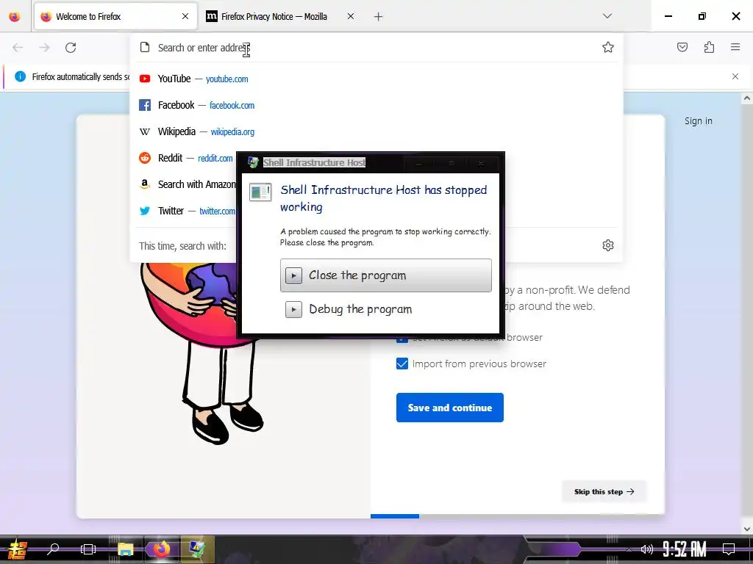
Task: Open search settings gear icon
Action: 608,245
